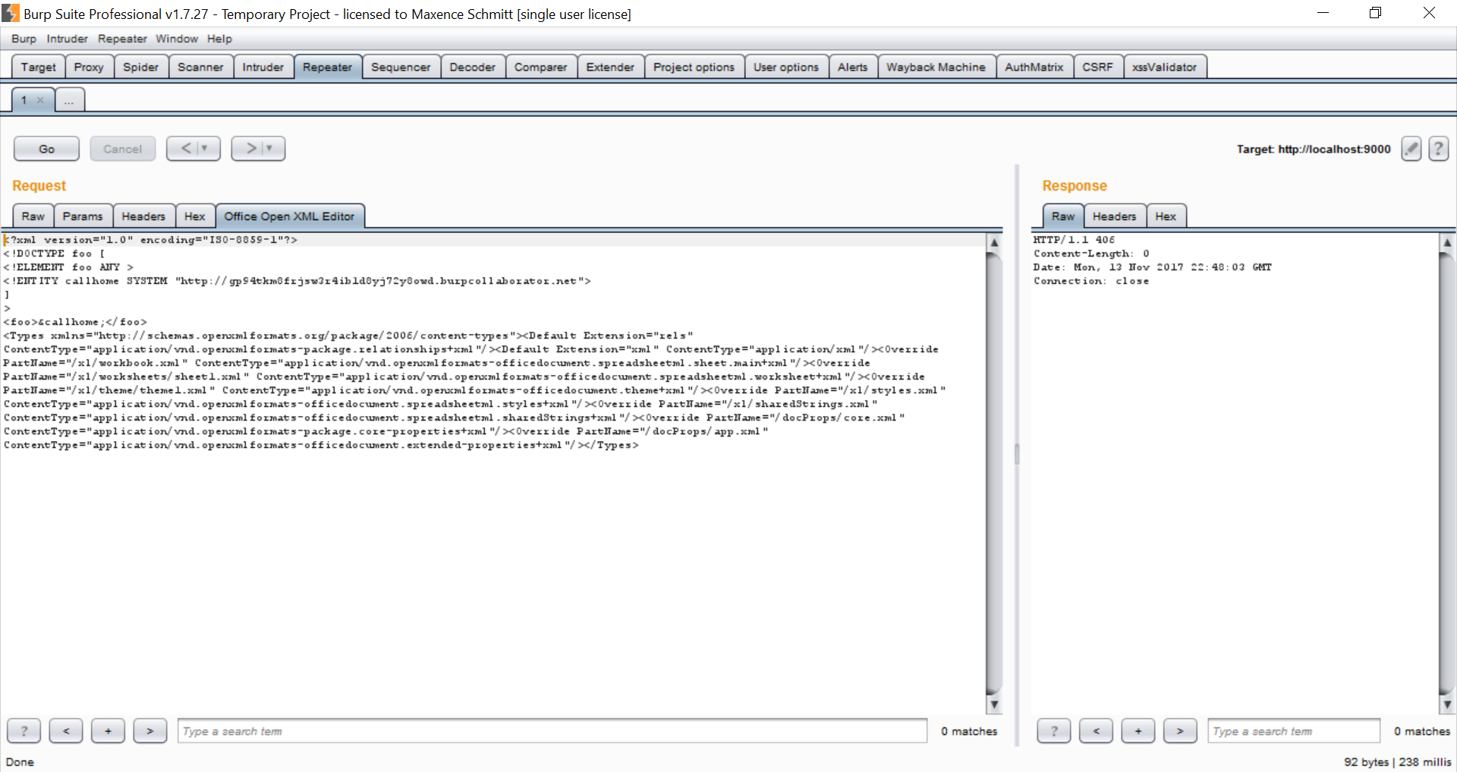Focus the response search term field
The image size is (1457, 772).
pos(1294,731)
